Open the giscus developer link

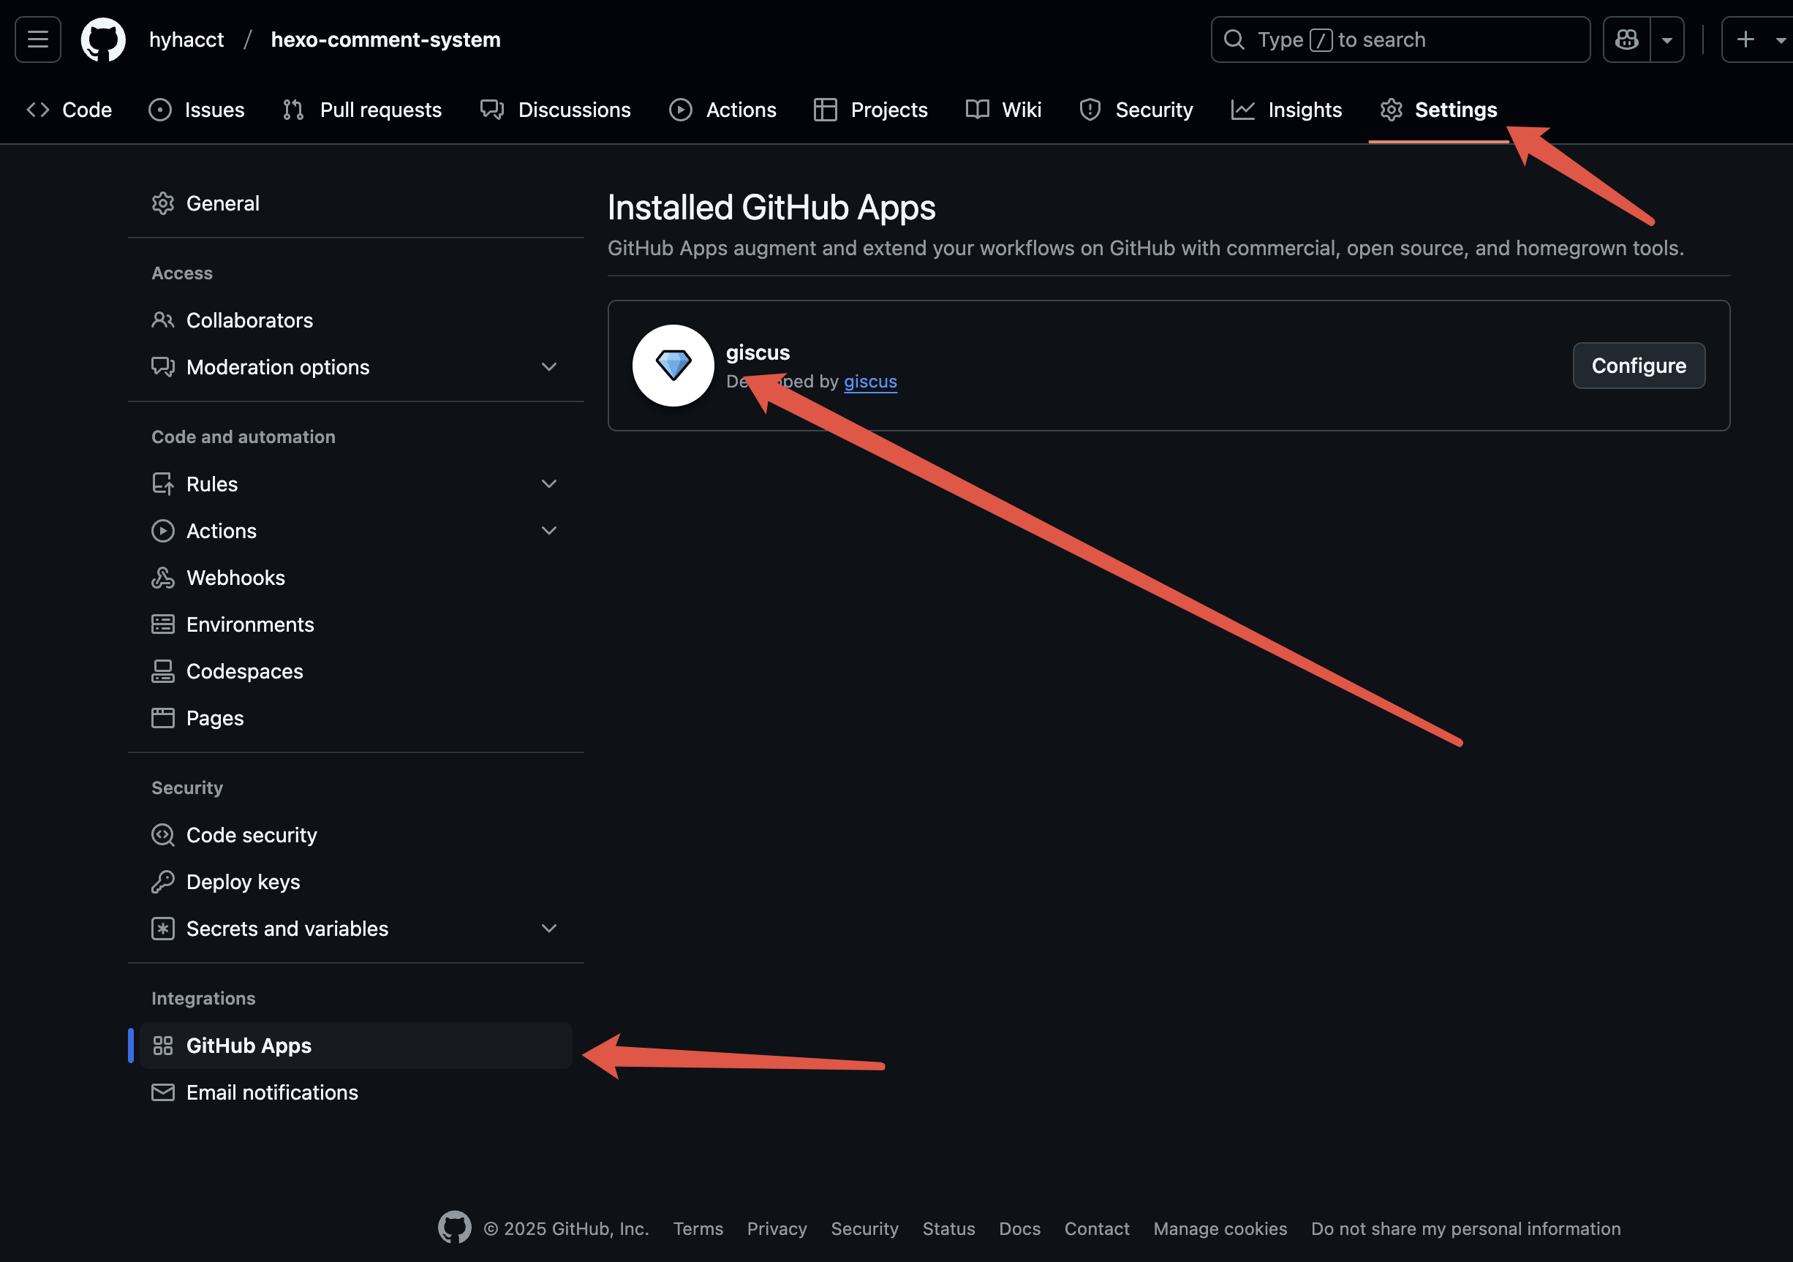[x=870, y=381]
